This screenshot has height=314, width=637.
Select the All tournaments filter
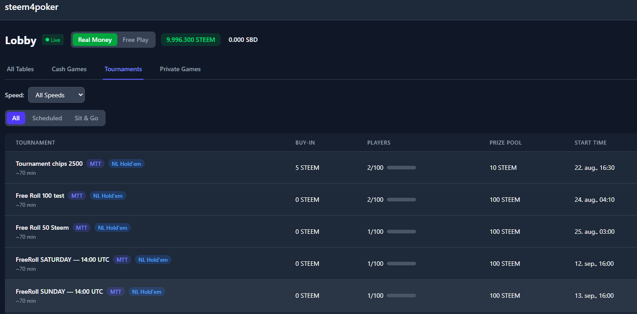click(x=16, y=118)
